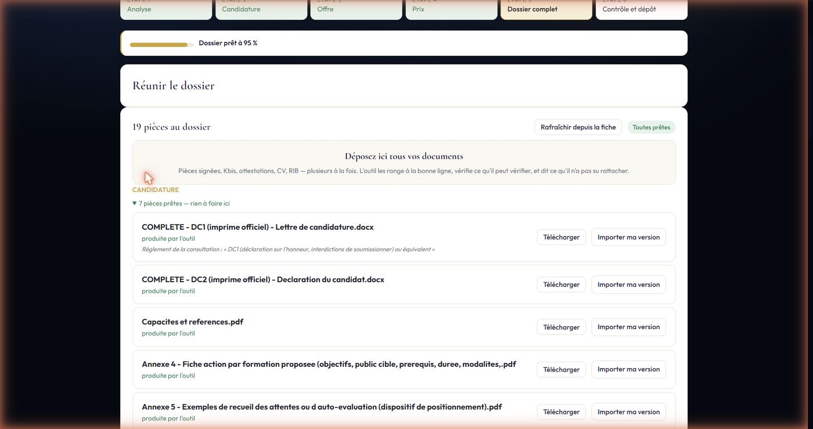Click the dossier readiness progress bar
Image resolution: width=813 pixels, height=429 pixels.
click(x=161, y=45)
